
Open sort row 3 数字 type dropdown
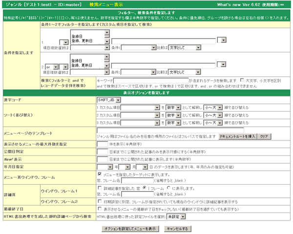click(x=173, y=123)
